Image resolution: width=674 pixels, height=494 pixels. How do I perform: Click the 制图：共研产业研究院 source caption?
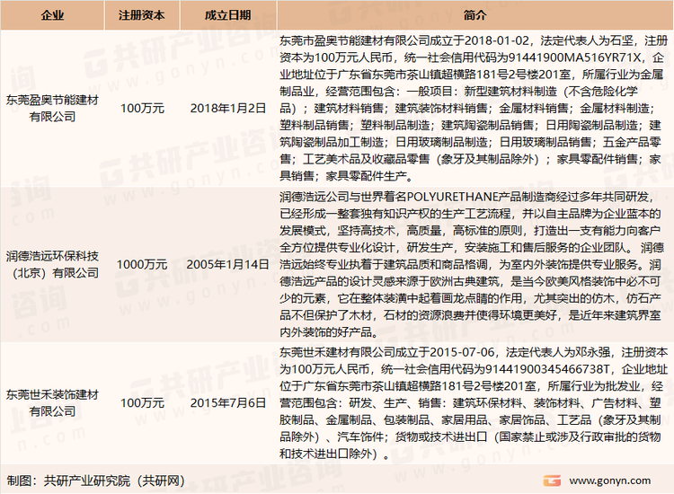[96, 481]
